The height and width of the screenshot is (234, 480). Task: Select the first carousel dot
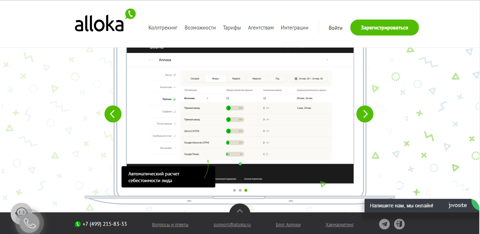click(234, 190)
